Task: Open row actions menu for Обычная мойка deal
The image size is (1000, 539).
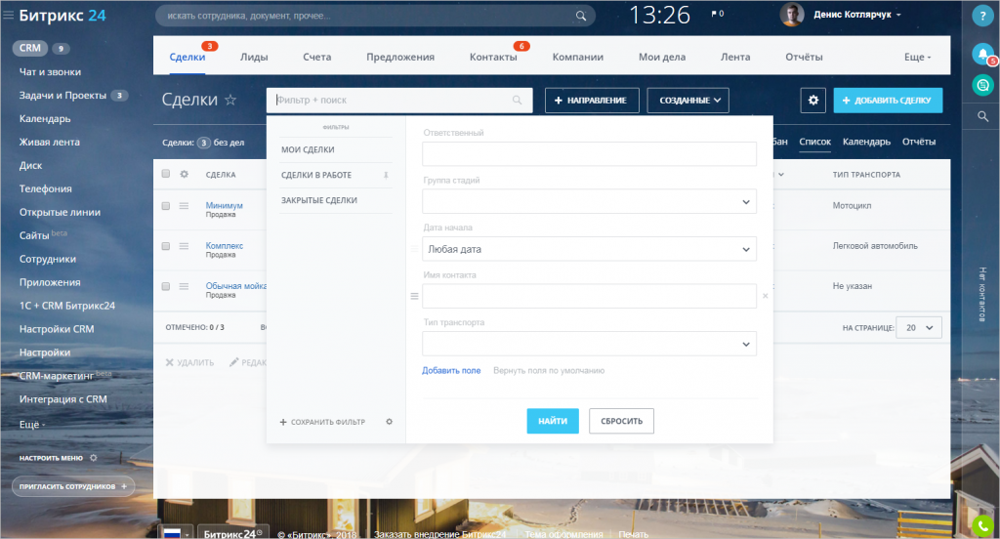Action: [184, 286]
